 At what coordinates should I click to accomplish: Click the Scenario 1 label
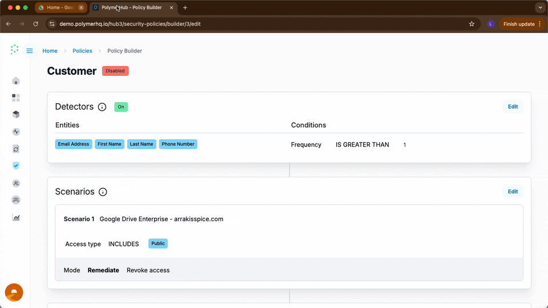click(79, 219)
